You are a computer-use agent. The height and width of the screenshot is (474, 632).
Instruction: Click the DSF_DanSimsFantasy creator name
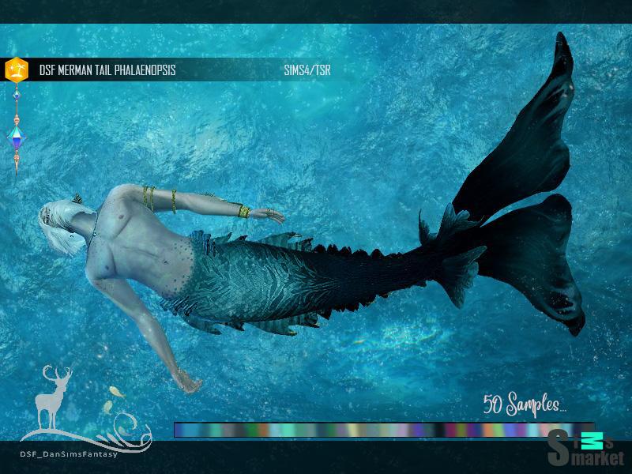point(69,453)
